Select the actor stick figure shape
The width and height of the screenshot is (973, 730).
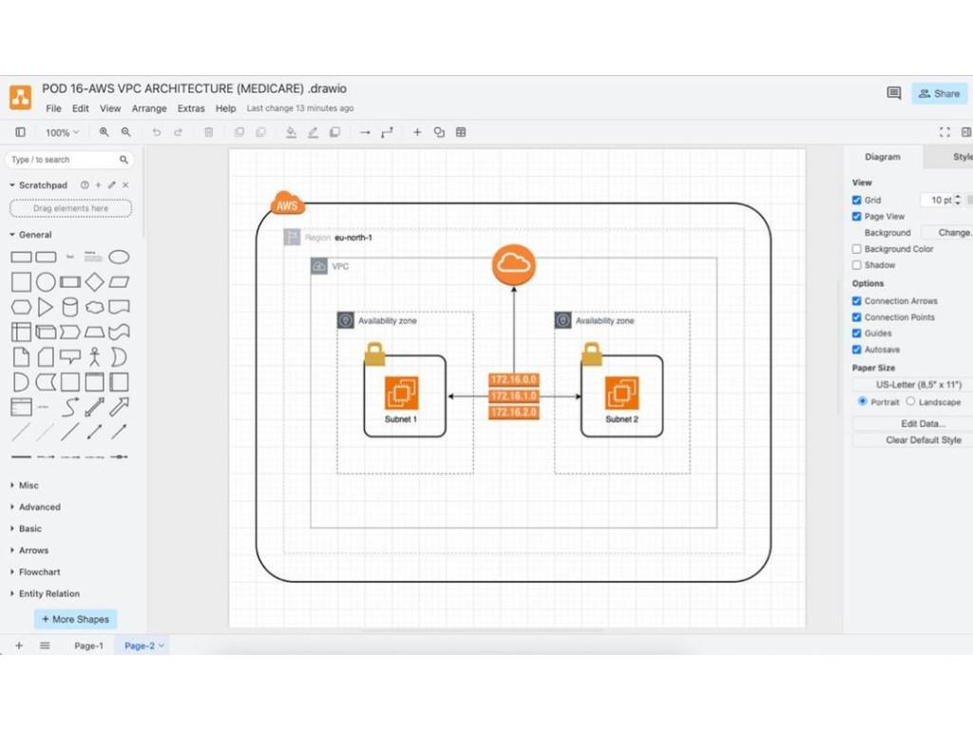coord(94,357)
